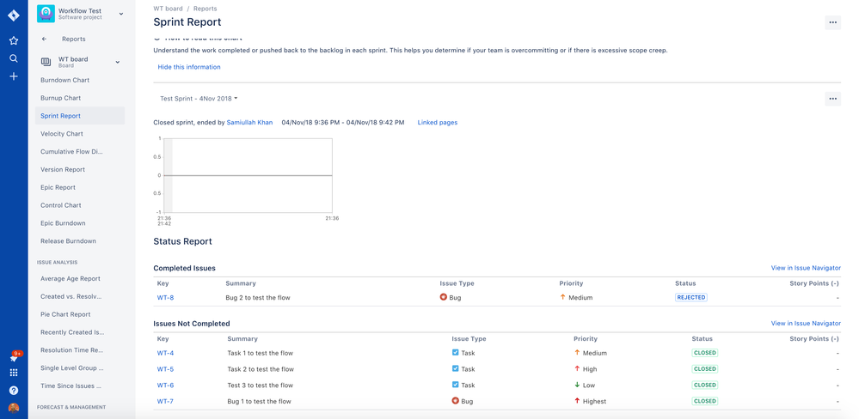This screenshot has width=859, height=419.
Task: Open the app switcher grid icon
Action: 14,373
